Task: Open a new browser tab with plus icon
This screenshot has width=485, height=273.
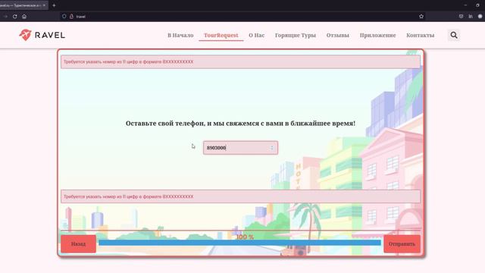Action: pyautogui.click(x=54, y=5)
